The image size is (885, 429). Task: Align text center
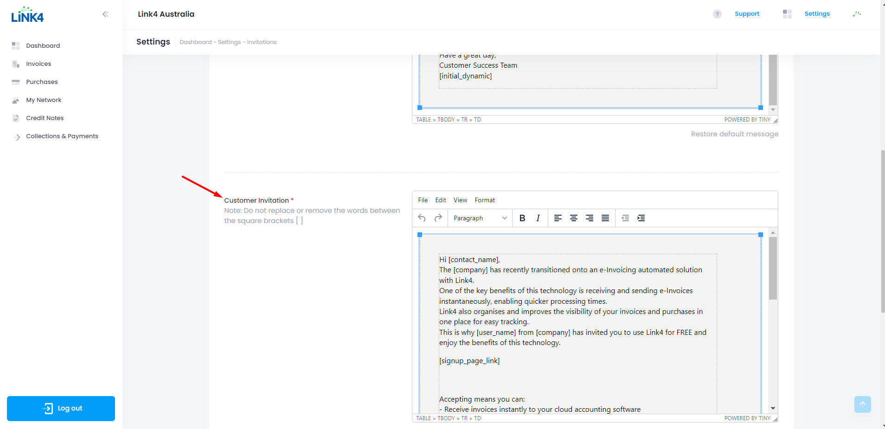574,218
